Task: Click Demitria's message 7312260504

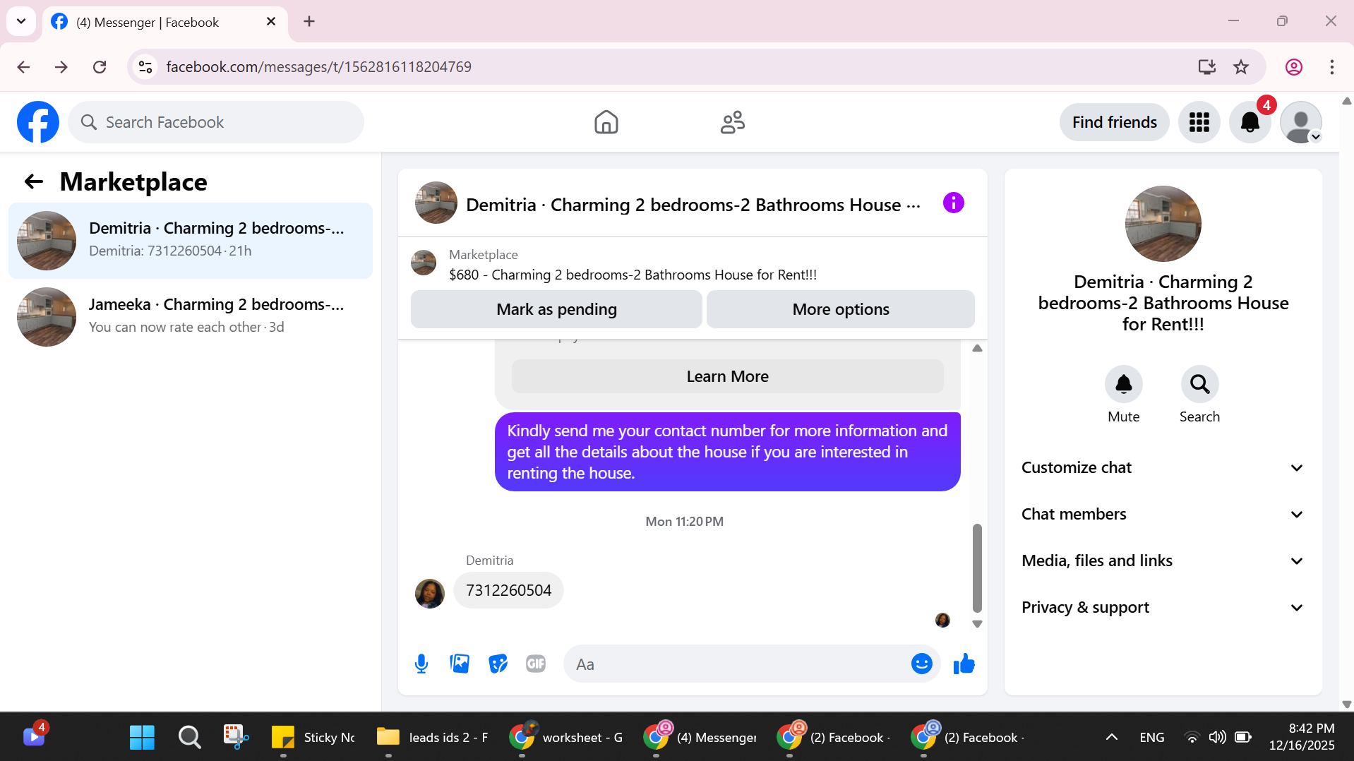Action: [508, 590]
